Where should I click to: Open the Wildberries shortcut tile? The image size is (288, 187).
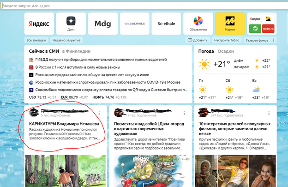pyautogui.click(x=135, y=24)
